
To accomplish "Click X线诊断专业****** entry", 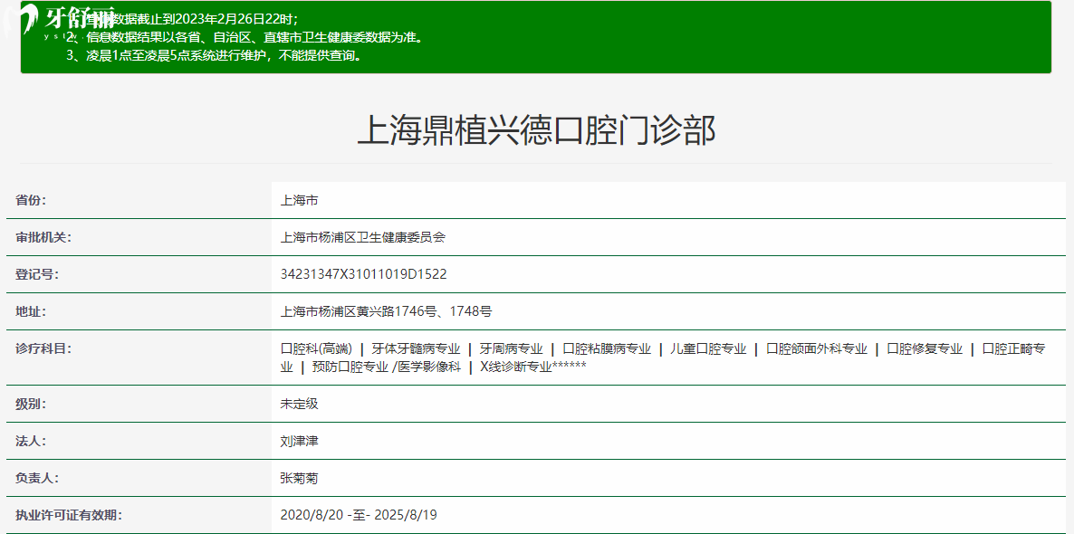I will coord(532,367).
